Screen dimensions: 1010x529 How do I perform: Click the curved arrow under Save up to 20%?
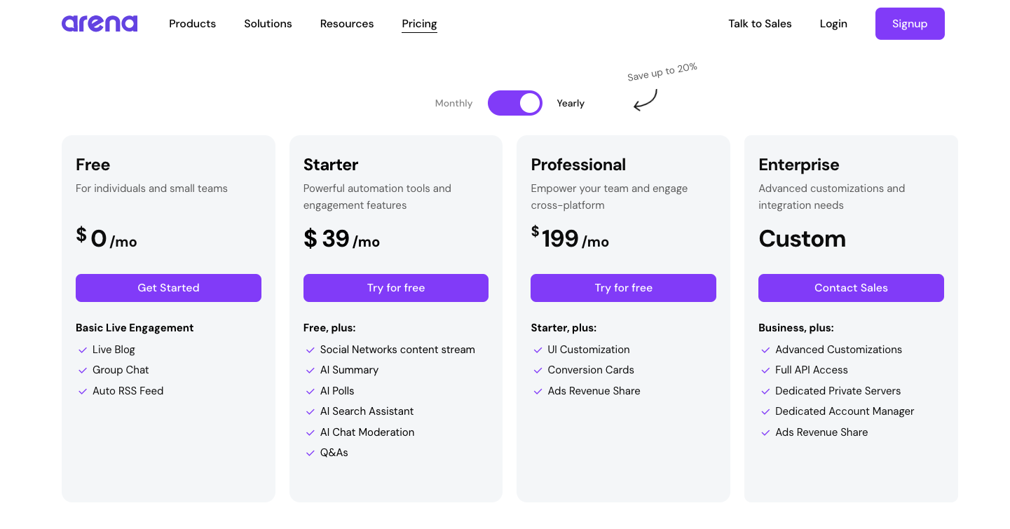click(646, 100)
